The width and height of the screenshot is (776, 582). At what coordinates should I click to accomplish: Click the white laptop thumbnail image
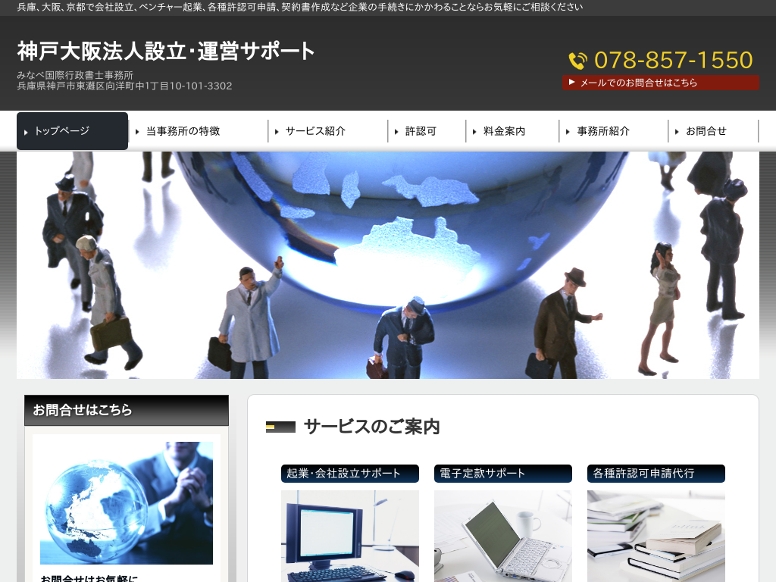click(x=503, y=535)
